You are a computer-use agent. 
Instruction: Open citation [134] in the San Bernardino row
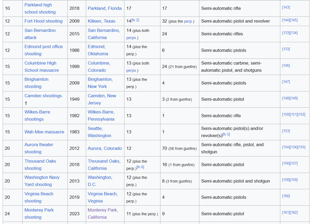coord(294,33)
